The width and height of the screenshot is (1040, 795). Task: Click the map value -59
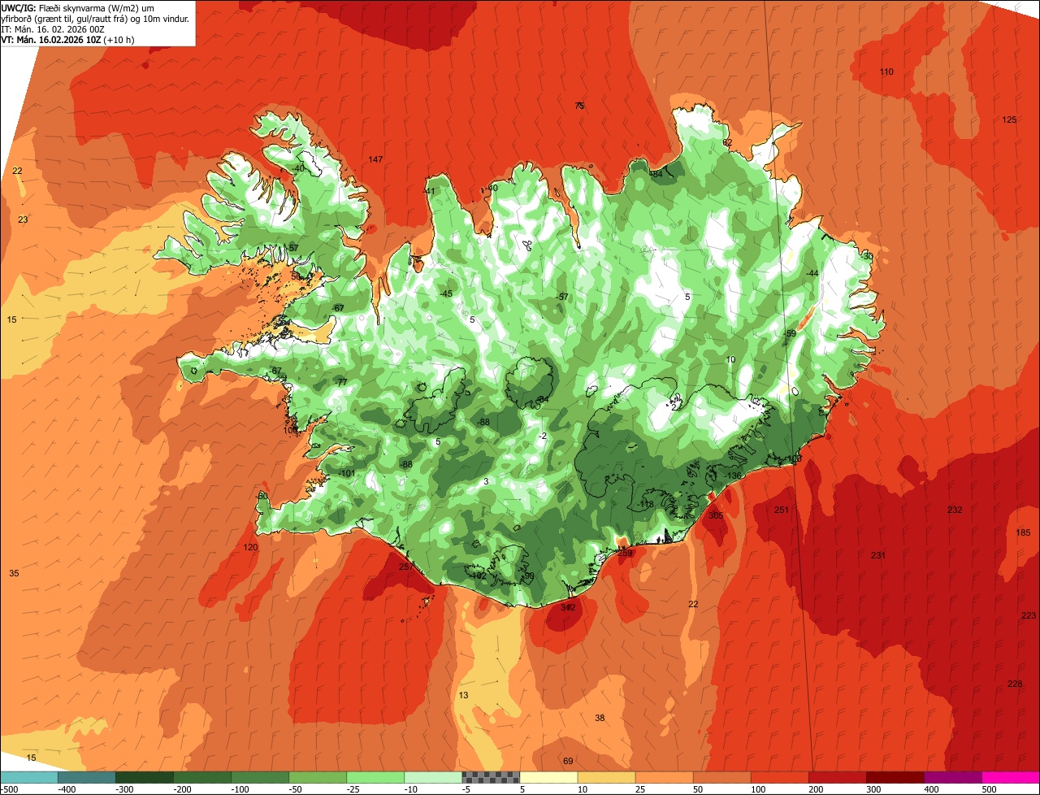click(789, 334)
